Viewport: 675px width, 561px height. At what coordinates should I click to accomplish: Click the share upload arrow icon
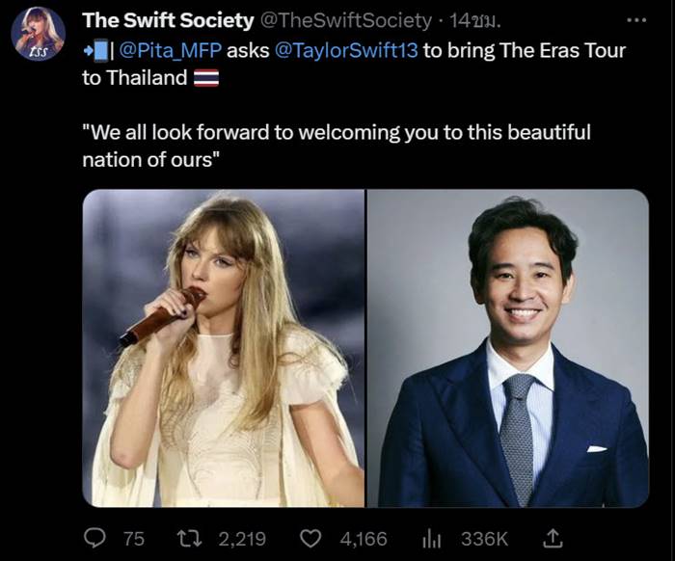click(x=555, y=537)
